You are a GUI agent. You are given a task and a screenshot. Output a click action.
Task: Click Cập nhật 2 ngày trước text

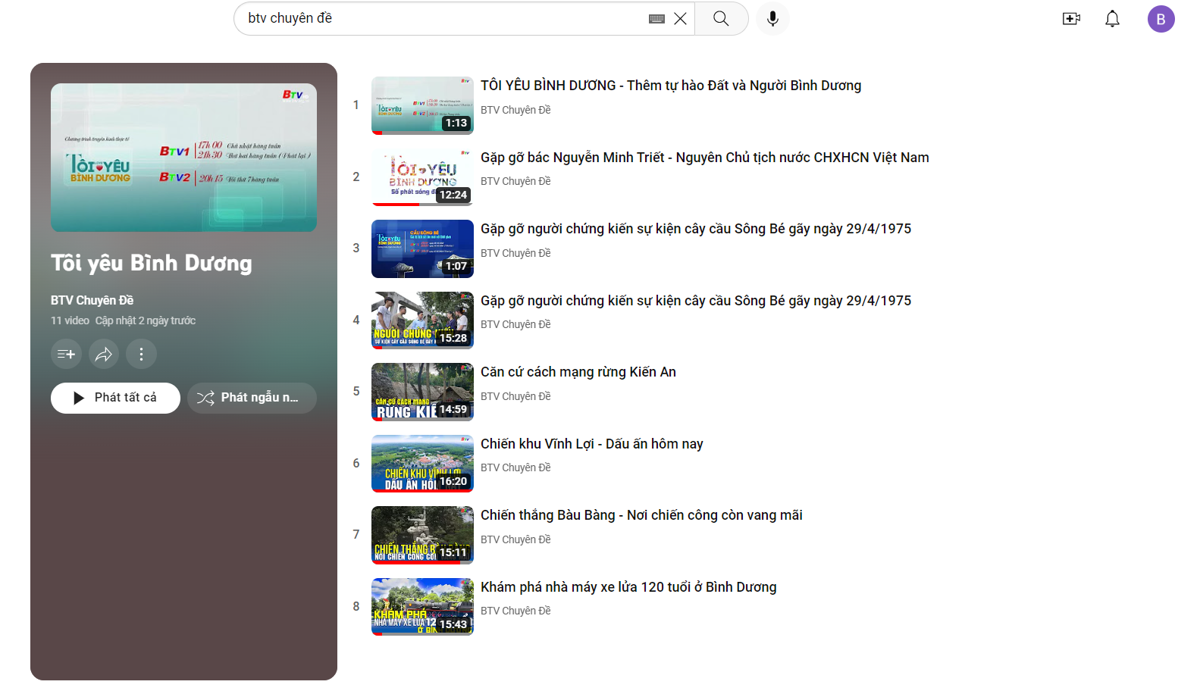tap(146, 320)
